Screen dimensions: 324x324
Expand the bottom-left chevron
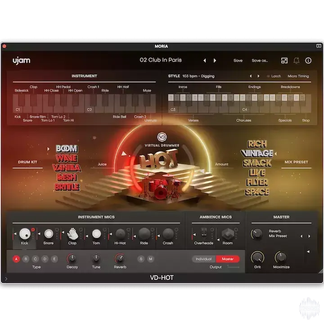[6, 279]
